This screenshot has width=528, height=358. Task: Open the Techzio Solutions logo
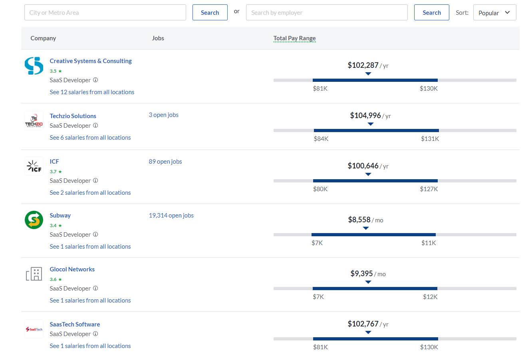[x=34, y=121]
